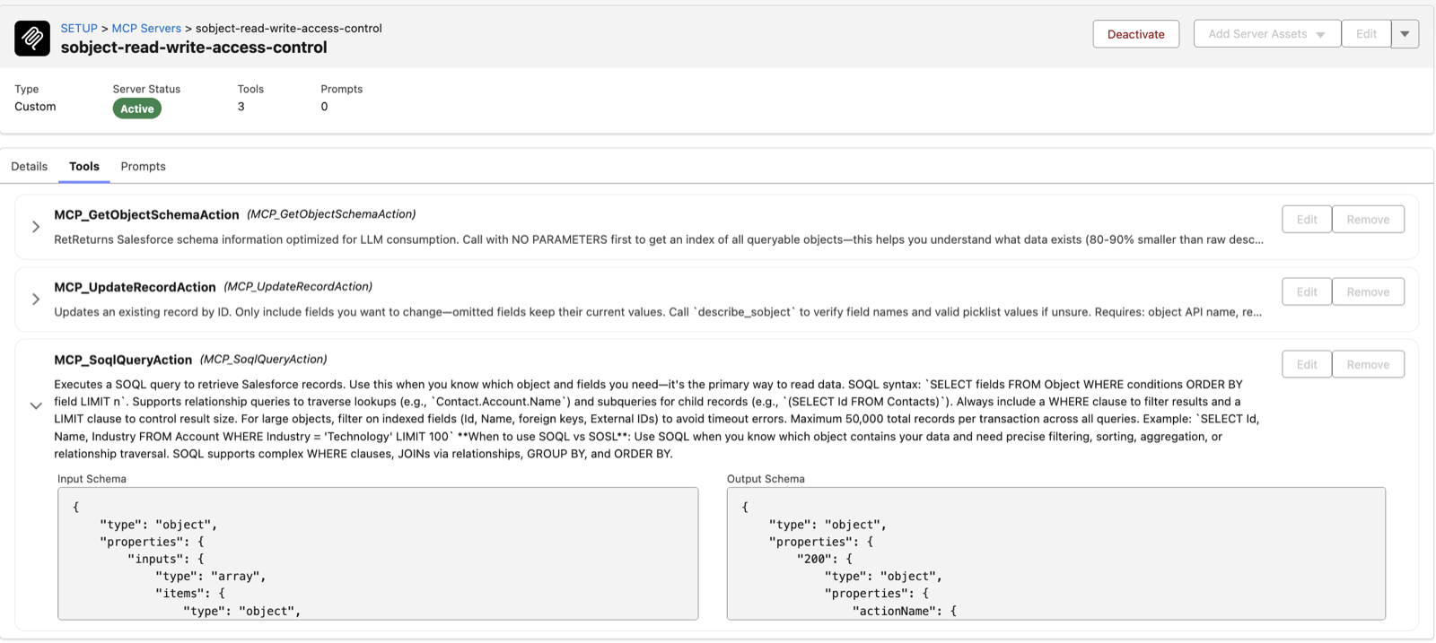
Task: Click the (MCP_GetObjectSchemaAction) italic API name
Action: pos(331,213)
